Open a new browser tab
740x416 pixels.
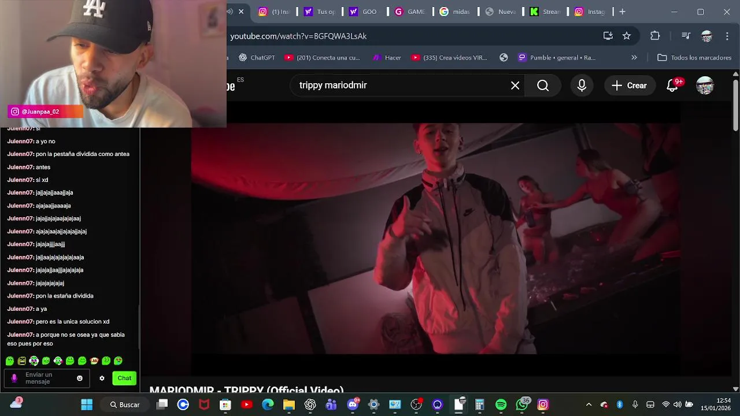tap(622, 12)
